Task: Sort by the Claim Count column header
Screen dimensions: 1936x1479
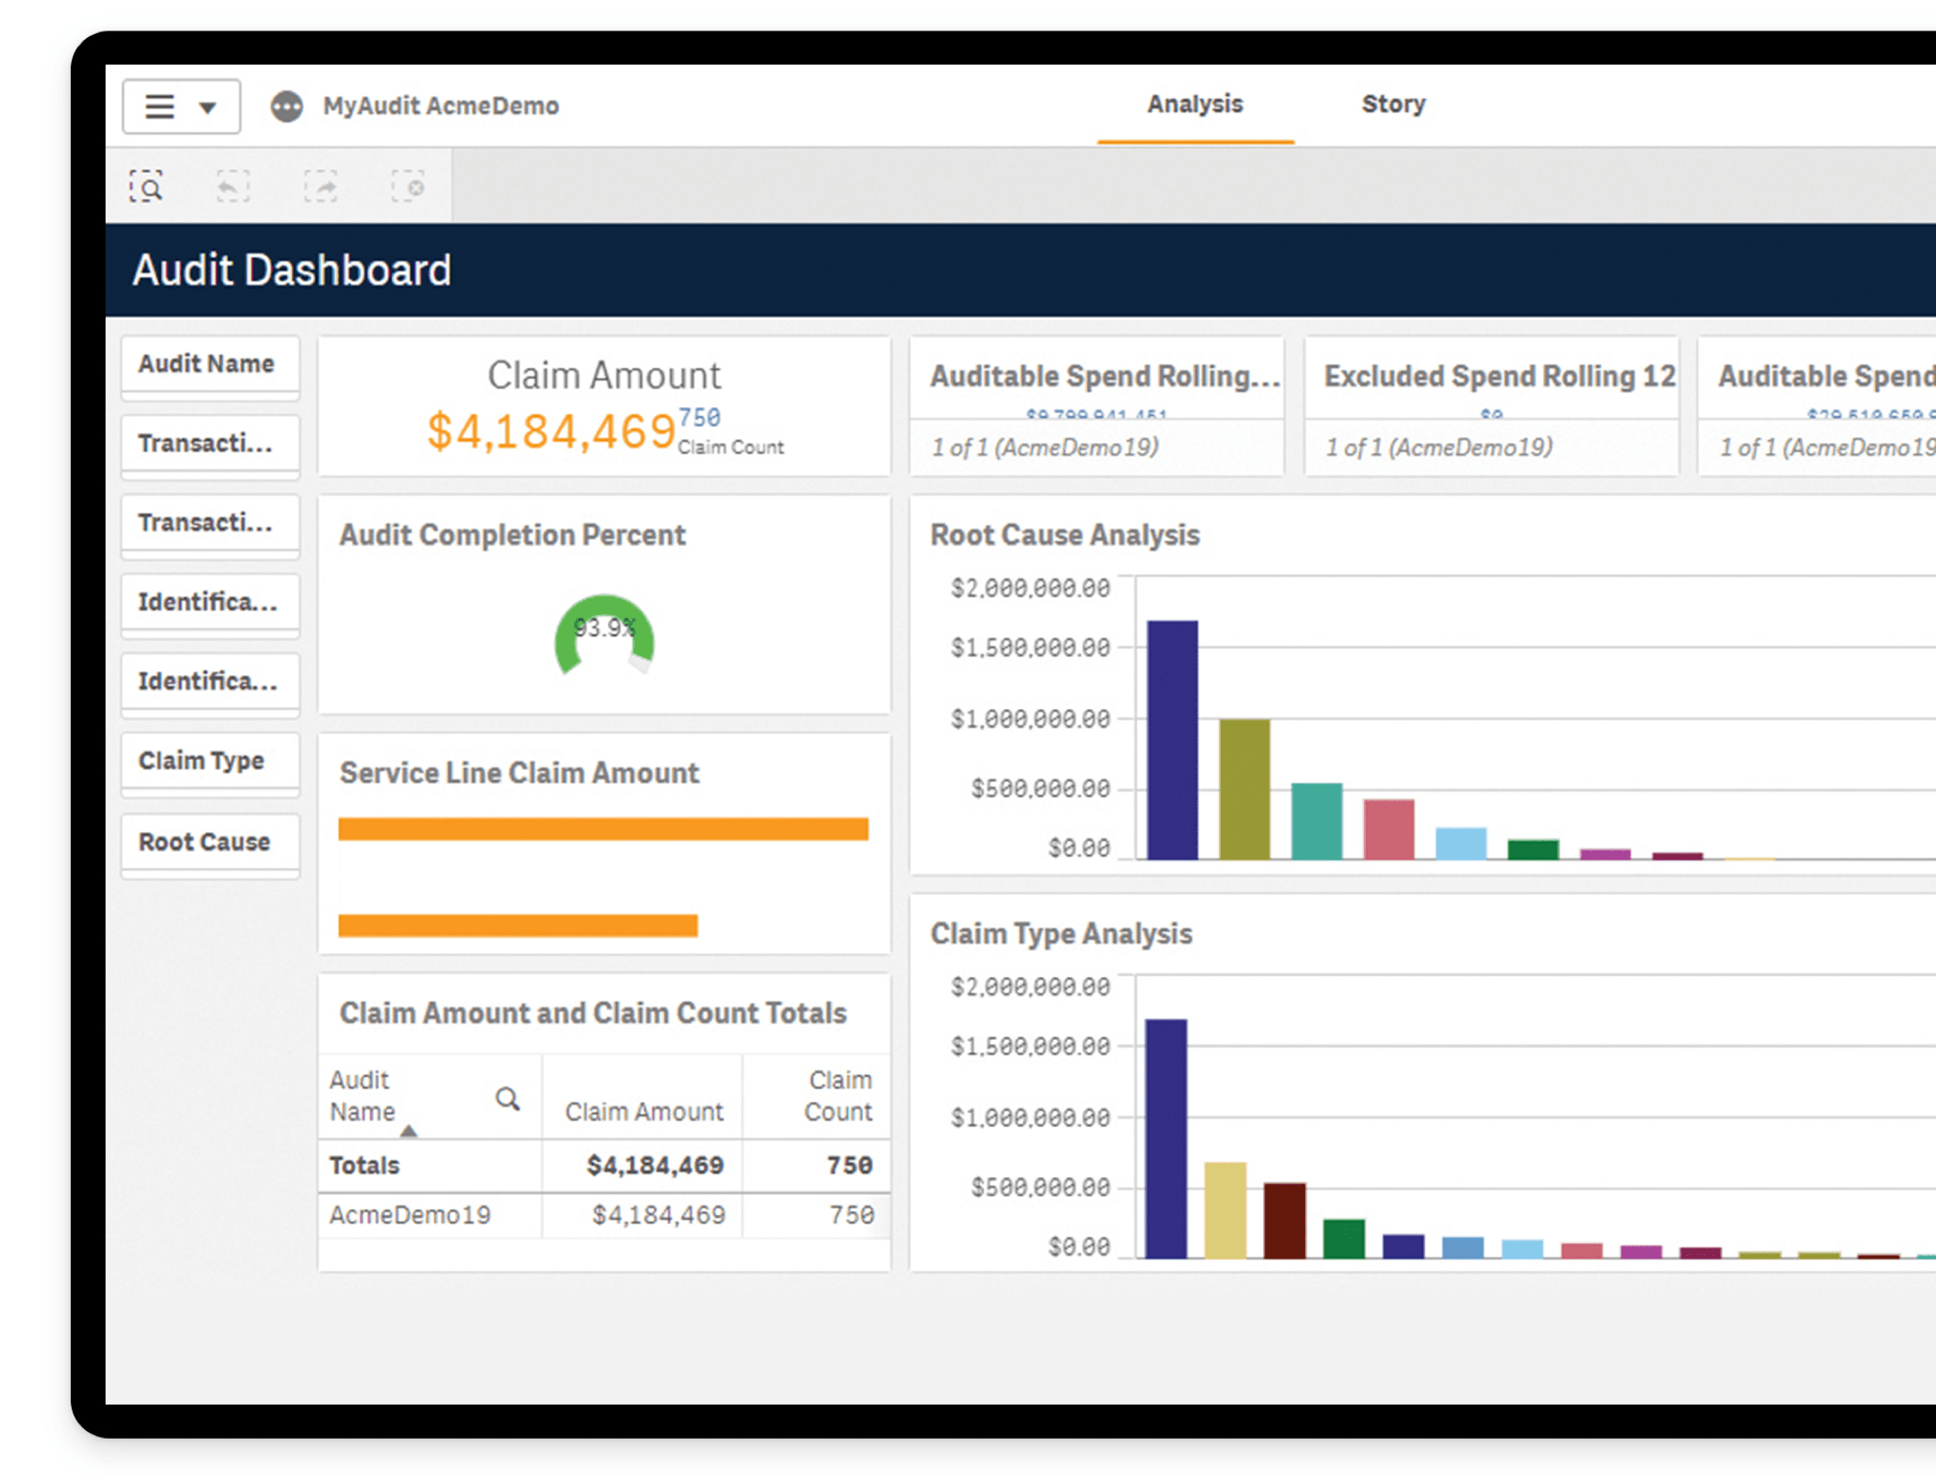Action: 838,1095
